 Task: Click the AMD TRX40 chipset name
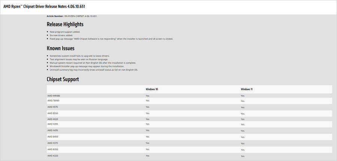[53, 101]
